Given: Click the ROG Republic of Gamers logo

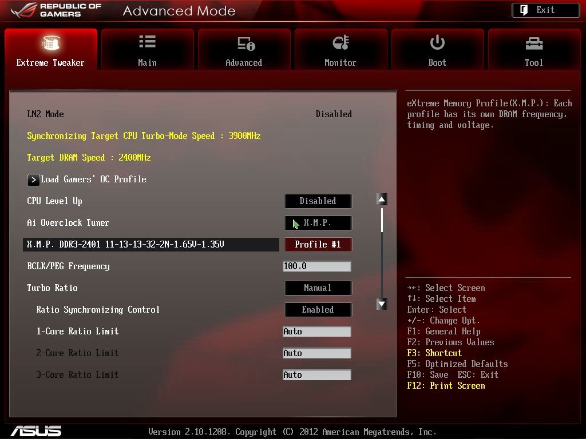Looking at the screenshot, I should (56, 10).
